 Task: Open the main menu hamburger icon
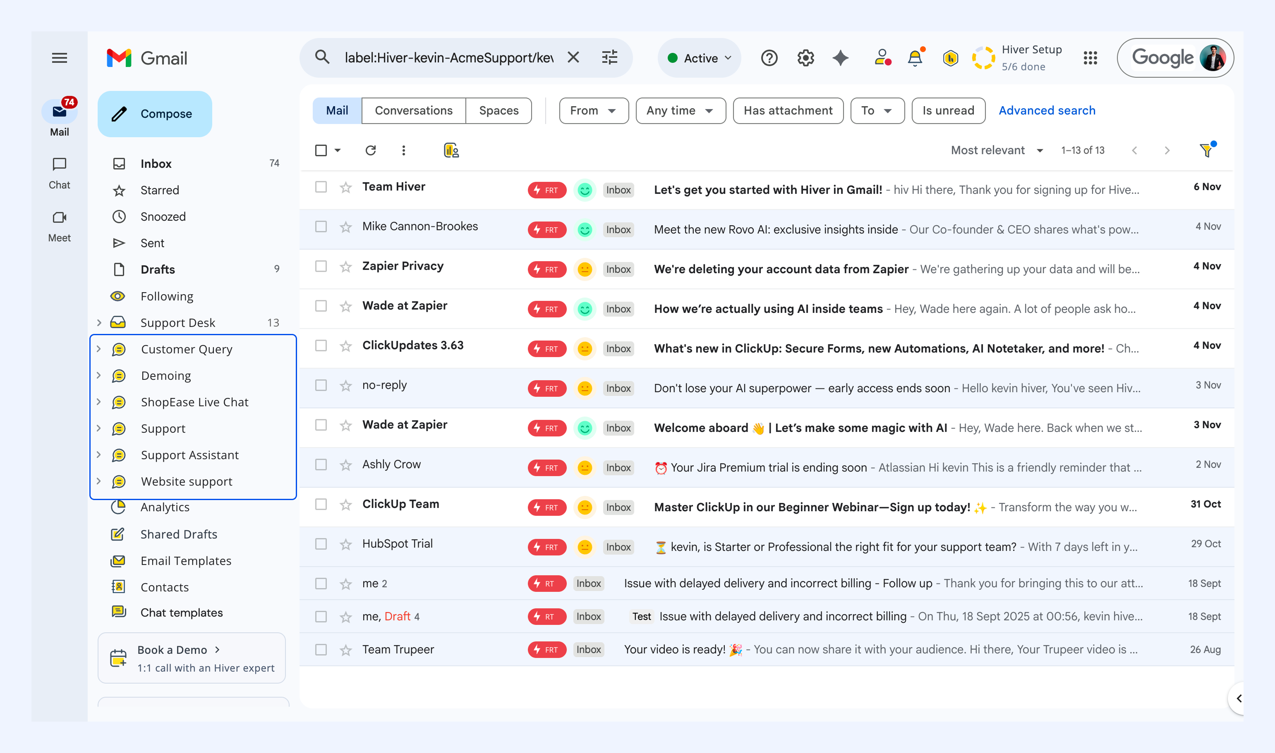click(60, 58)
